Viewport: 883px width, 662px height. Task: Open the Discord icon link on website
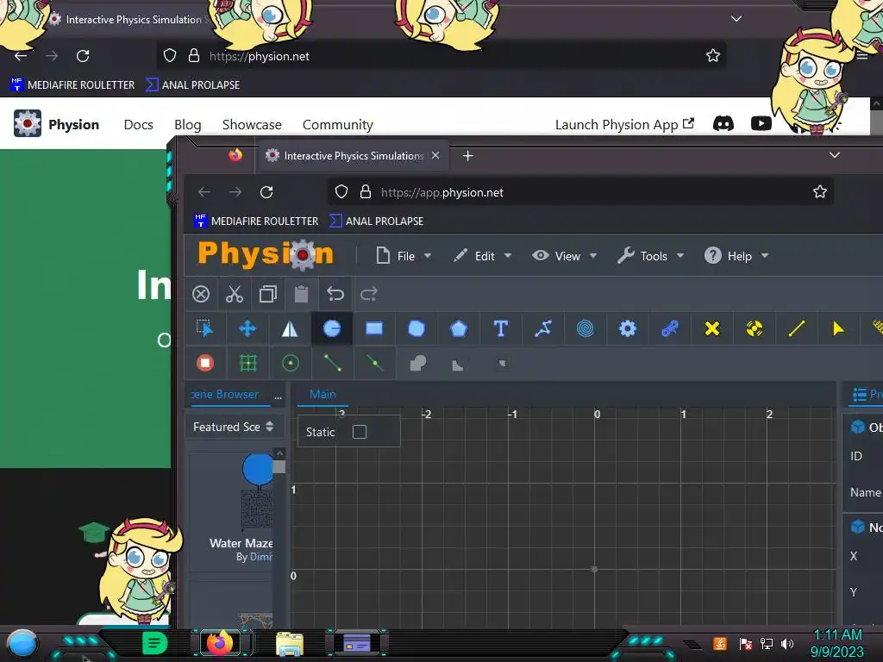coord(723,123)
